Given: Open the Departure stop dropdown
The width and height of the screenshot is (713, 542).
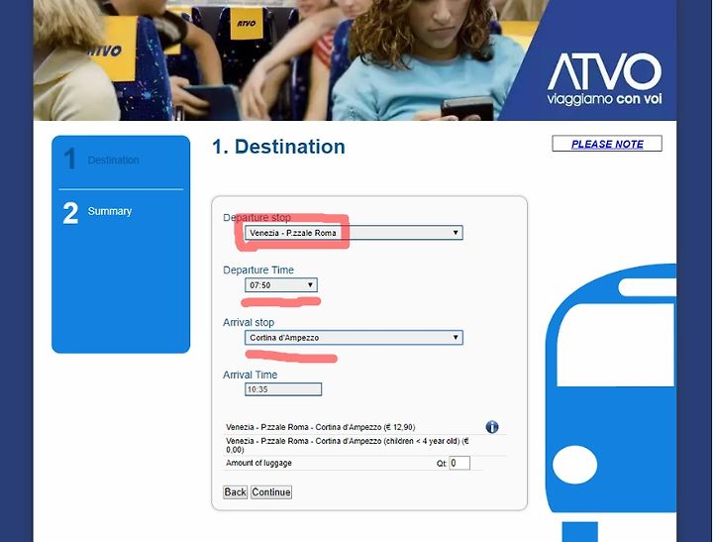Looking at the screenshot, I should coord(354,233).
